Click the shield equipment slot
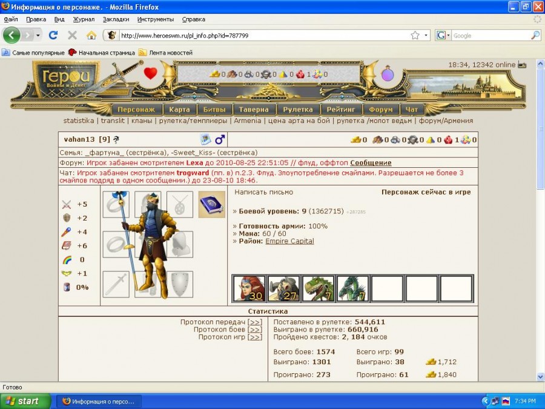545x409 pixels. click(x=180, y=285)
